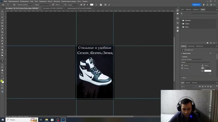
Task: Click the Create Warped Text icon
Action: (x=96, y=5)
